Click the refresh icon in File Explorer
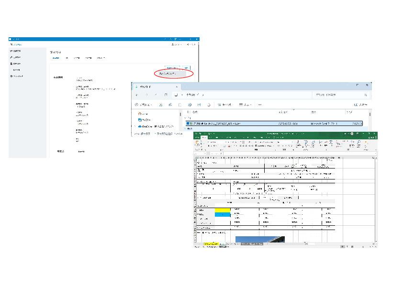Image resolution: width=403 pixels, height=284 pixels. point(166,95)
